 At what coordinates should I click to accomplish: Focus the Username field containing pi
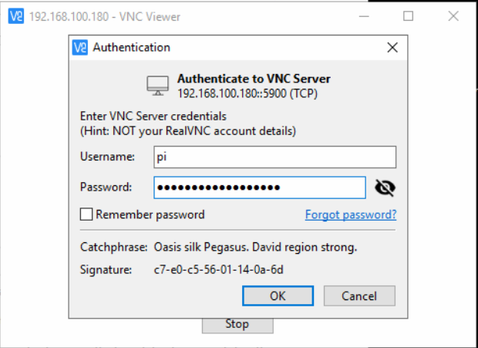tap(275, 157)
